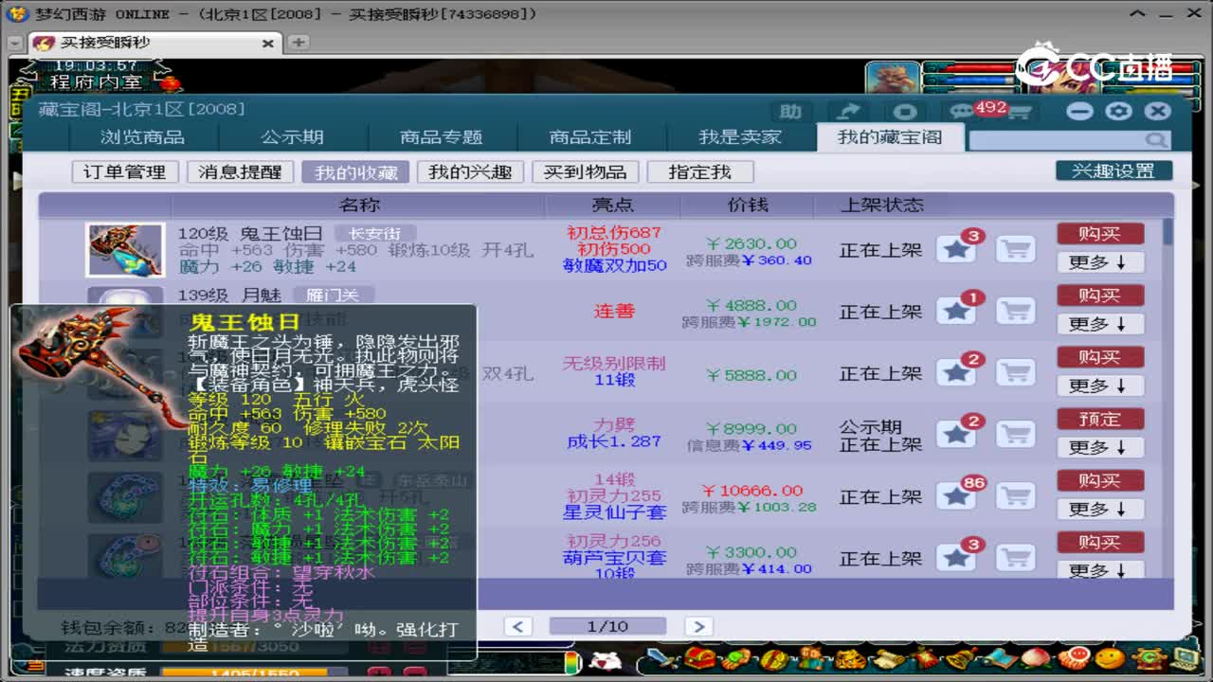The height and width of the screenshot is (682, 1213).
Task: Switch to 商品定制 tab
Action: [590, 137]
